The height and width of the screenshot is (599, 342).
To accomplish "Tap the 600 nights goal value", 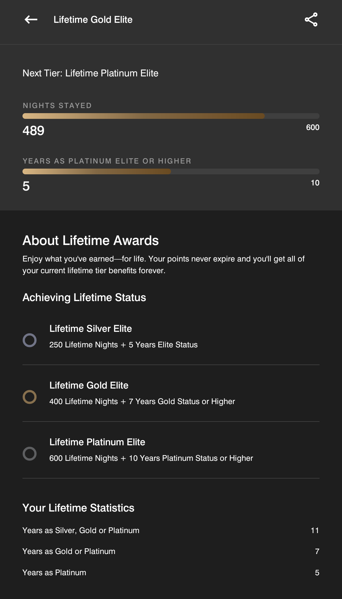I will pyautogui.click(x=313, y=127).
